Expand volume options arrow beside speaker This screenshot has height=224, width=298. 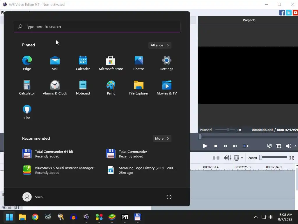pos(295,146)
